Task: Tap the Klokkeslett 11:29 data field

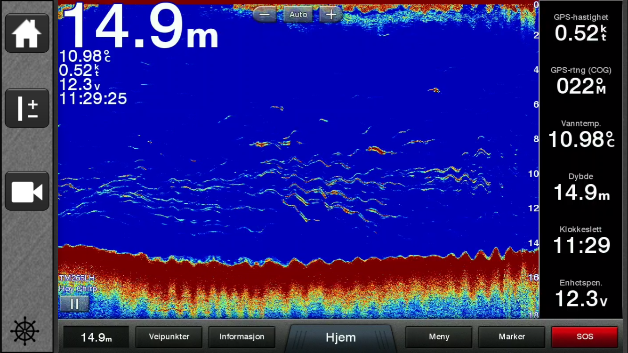Action: [x=581, y=241]
